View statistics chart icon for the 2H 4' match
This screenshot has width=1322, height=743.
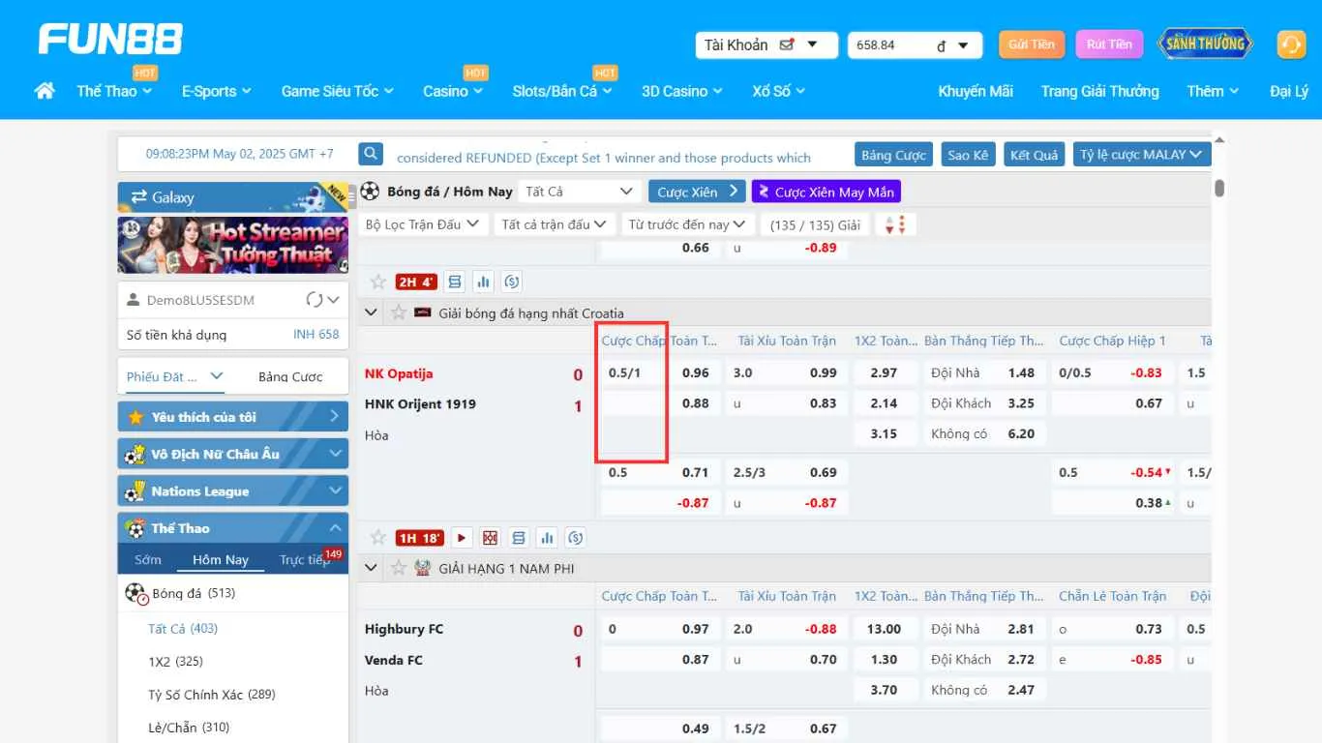484,282
